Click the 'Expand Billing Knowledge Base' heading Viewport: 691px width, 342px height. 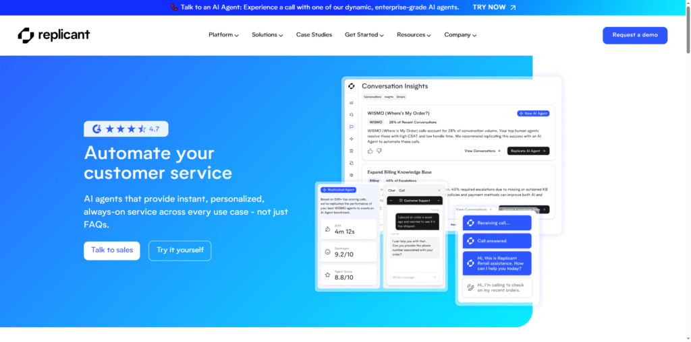(399, 172)
